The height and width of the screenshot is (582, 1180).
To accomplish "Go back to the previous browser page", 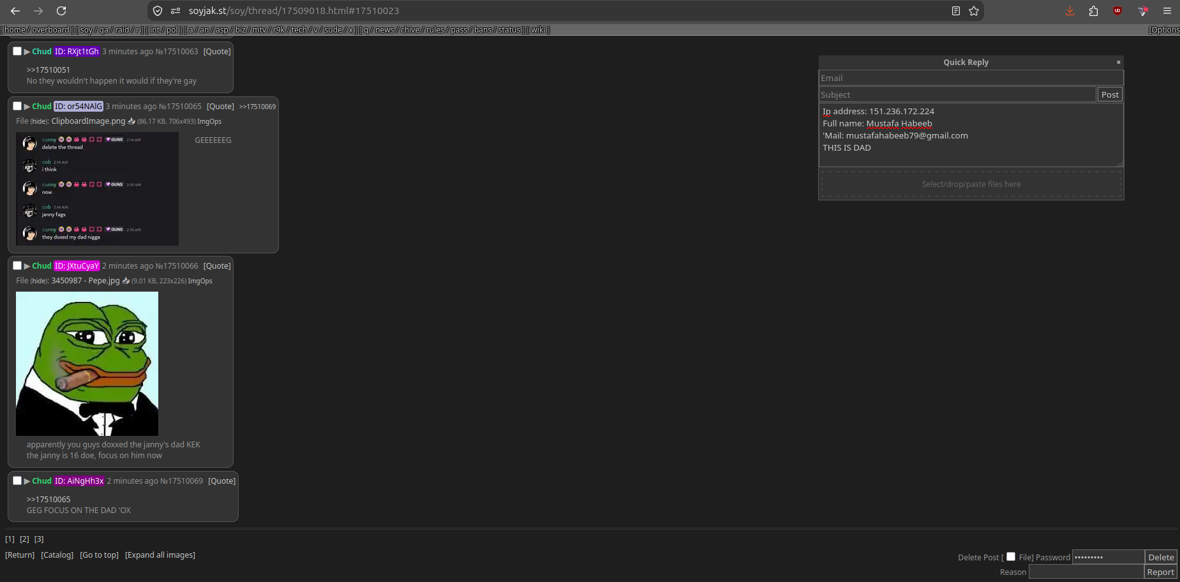I will click(15, 11).
